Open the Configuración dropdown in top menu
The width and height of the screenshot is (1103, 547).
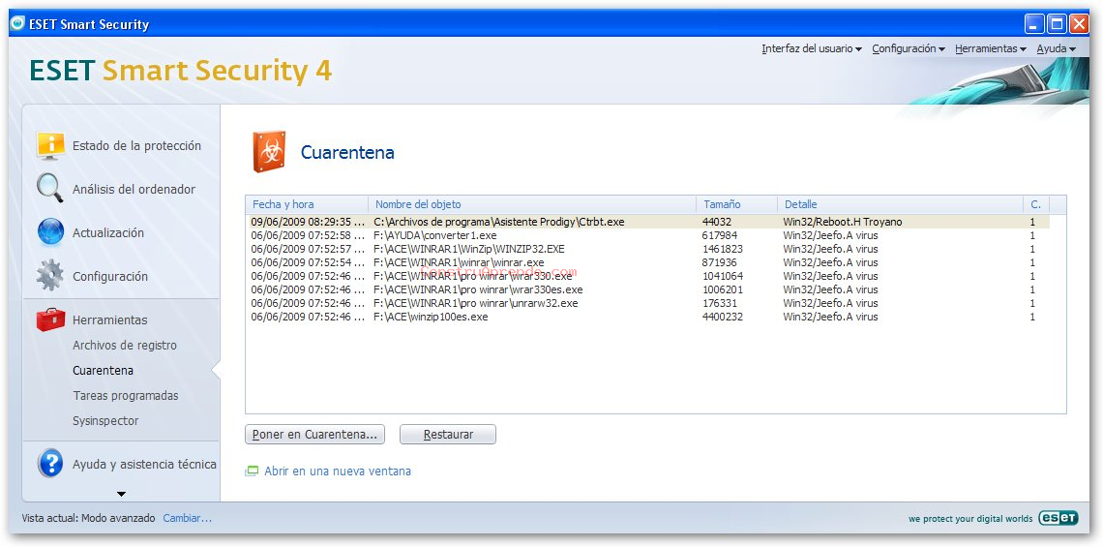(x=908, y=48)
